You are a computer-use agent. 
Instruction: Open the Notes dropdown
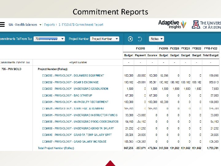(157, 39)
